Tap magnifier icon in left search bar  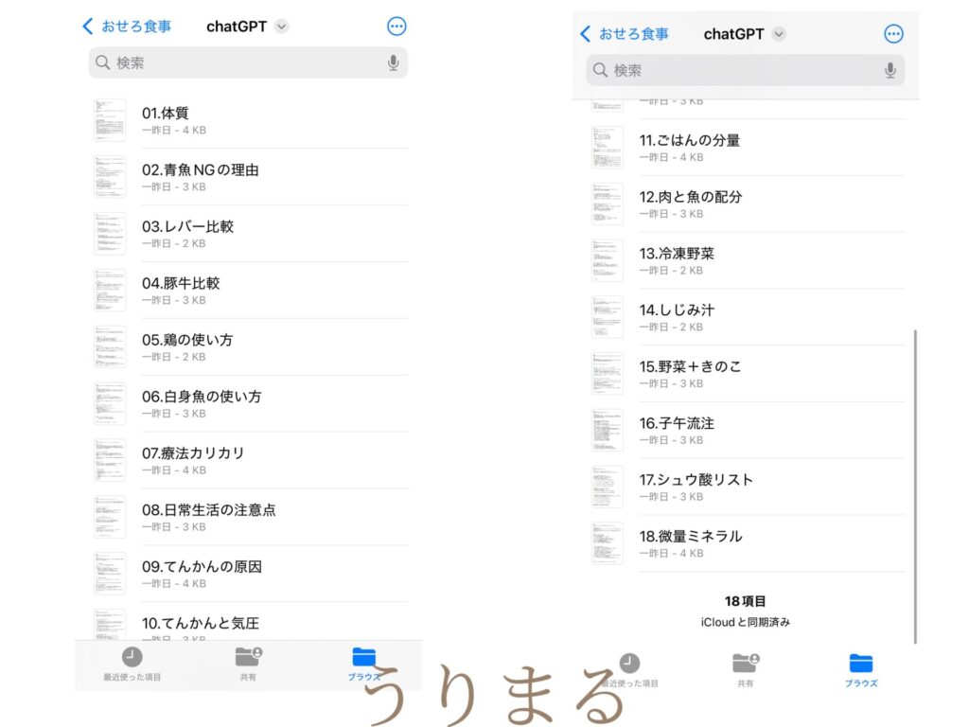(x=102, y=62)
